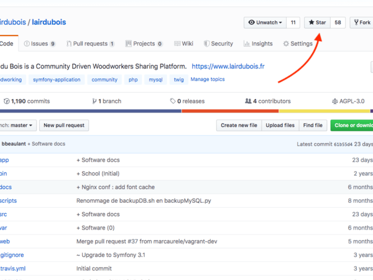Click the Fork button

click(x=362, y=22)
